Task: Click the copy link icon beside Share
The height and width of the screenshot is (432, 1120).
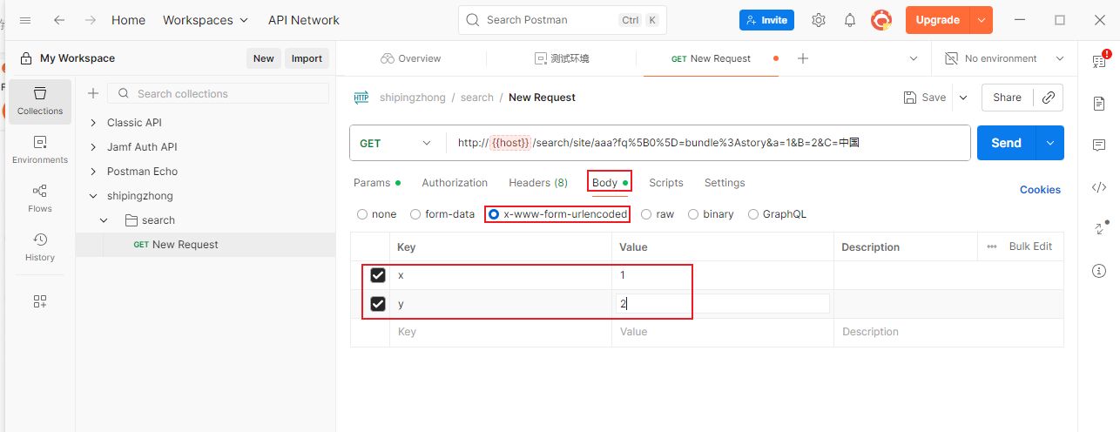Action: [x=1049, y=98]
